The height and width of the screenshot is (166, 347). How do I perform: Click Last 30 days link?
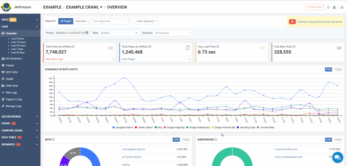click(x=18, y=52)
